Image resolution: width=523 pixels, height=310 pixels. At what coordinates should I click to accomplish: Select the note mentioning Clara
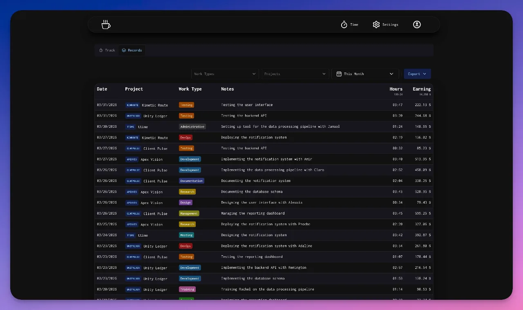(273, 170)
